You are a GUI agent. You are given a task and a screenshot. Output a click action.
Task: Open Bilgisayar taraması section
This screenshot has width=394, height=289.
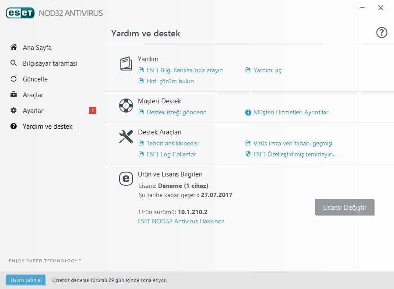coord(50,63)
